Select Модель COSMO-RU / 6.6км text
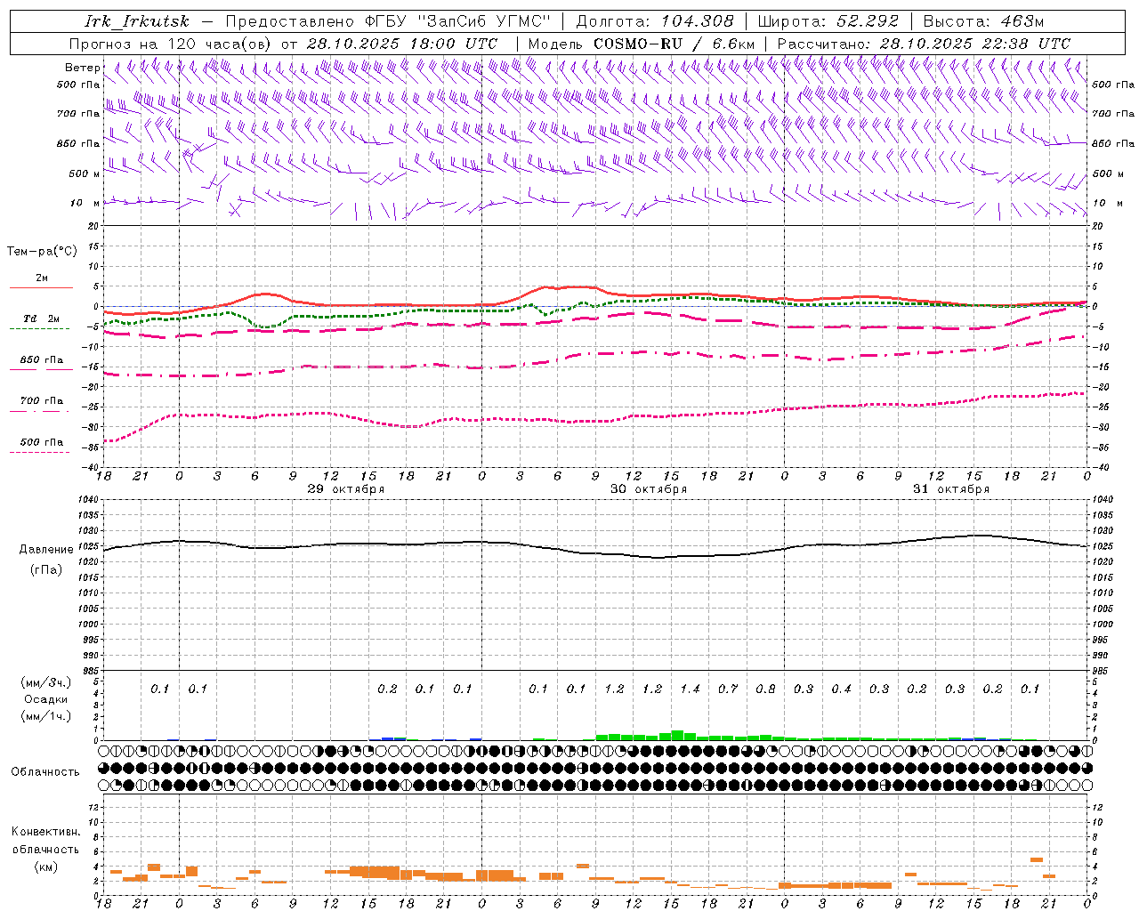This screenshot has width=1139, height=911. tap(641, 44)
